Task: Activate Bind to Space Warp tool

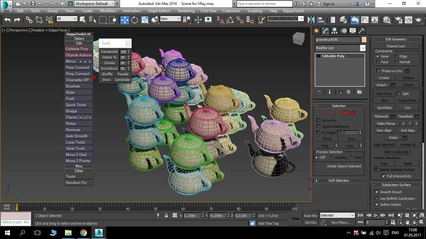Action: point(49,20)
